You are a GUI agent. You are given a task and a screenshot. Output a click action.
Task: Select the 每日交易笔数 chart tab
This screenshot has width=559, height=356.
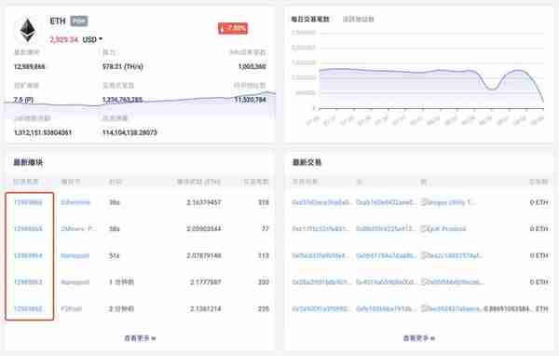click(x=310, y=20)
